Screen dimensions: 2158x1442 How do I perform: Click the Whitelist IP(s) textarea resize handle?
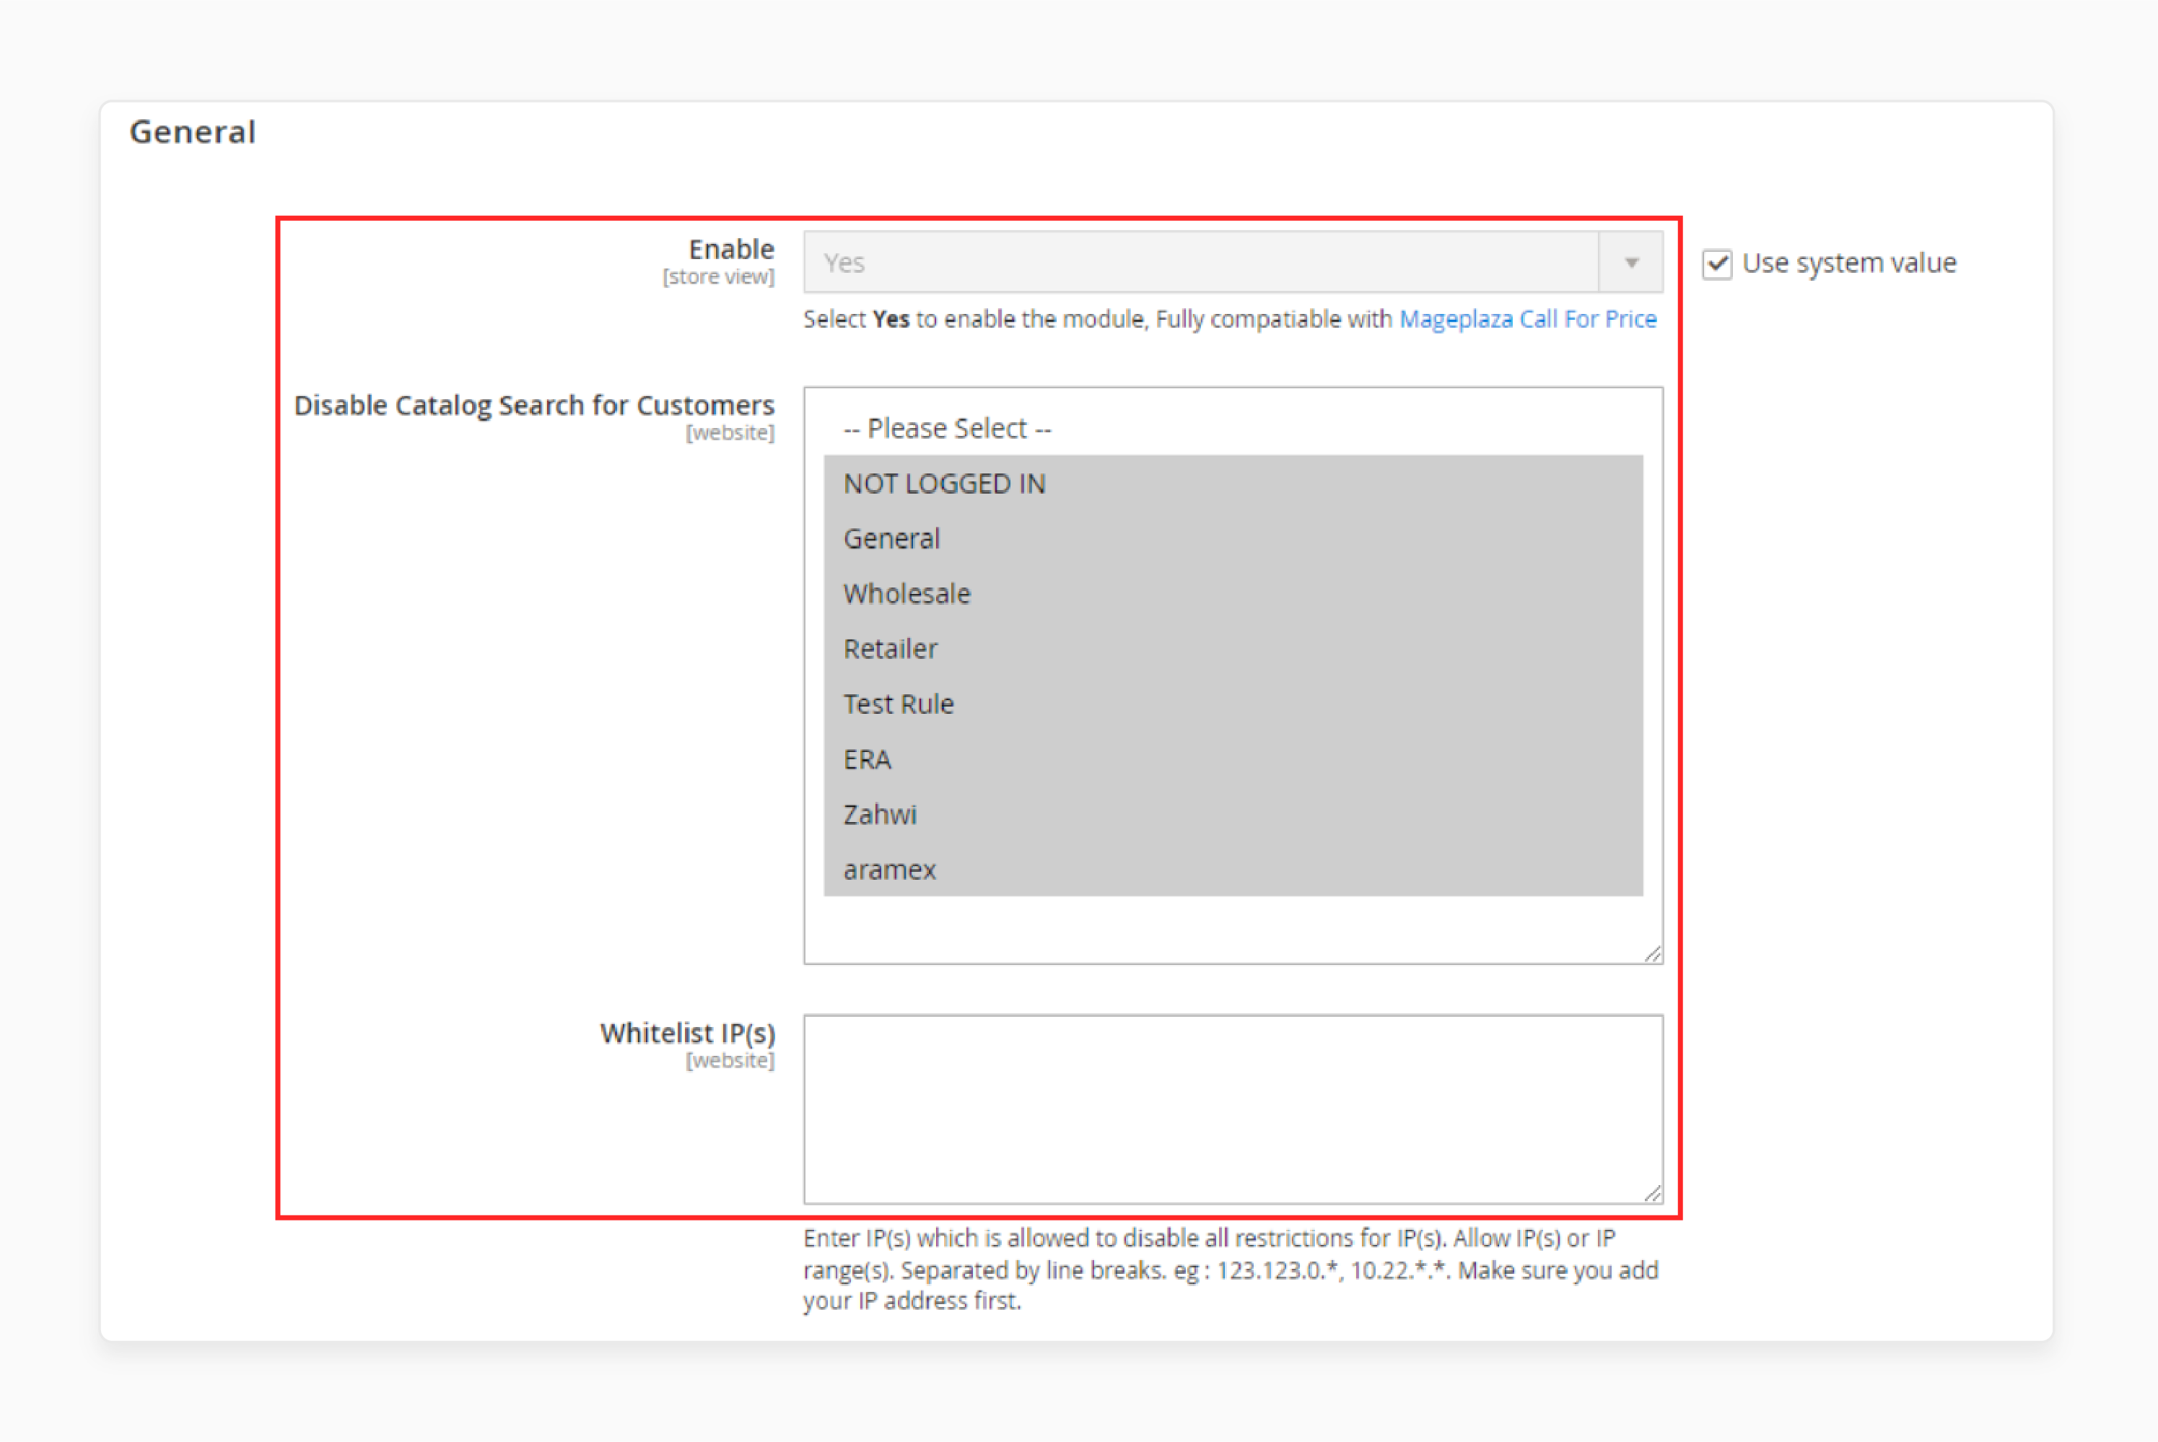pyautogui.click(x=1652, y=1193)
